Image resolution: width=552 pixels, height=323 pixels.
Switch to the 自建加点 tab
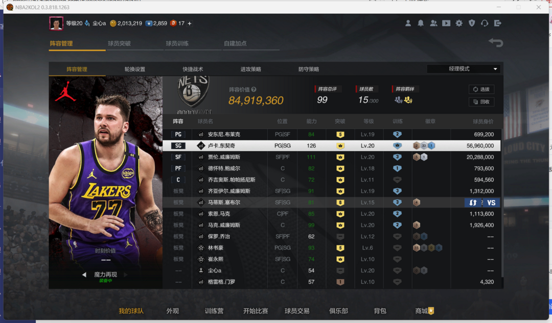[x=235, y=43]
